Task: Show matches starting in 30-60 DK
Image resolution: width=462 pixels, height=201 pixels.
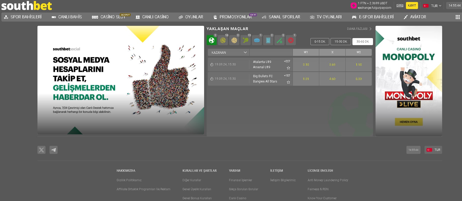Action: pos(363,42)
